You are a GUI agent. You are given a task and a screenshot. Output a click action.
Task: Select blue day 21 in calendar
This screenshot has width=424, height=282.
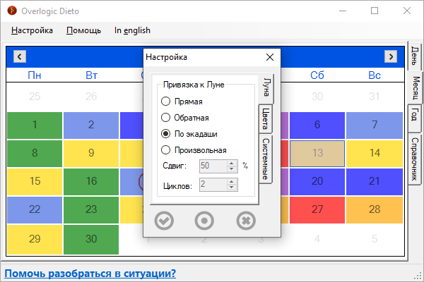pos(375,182)
